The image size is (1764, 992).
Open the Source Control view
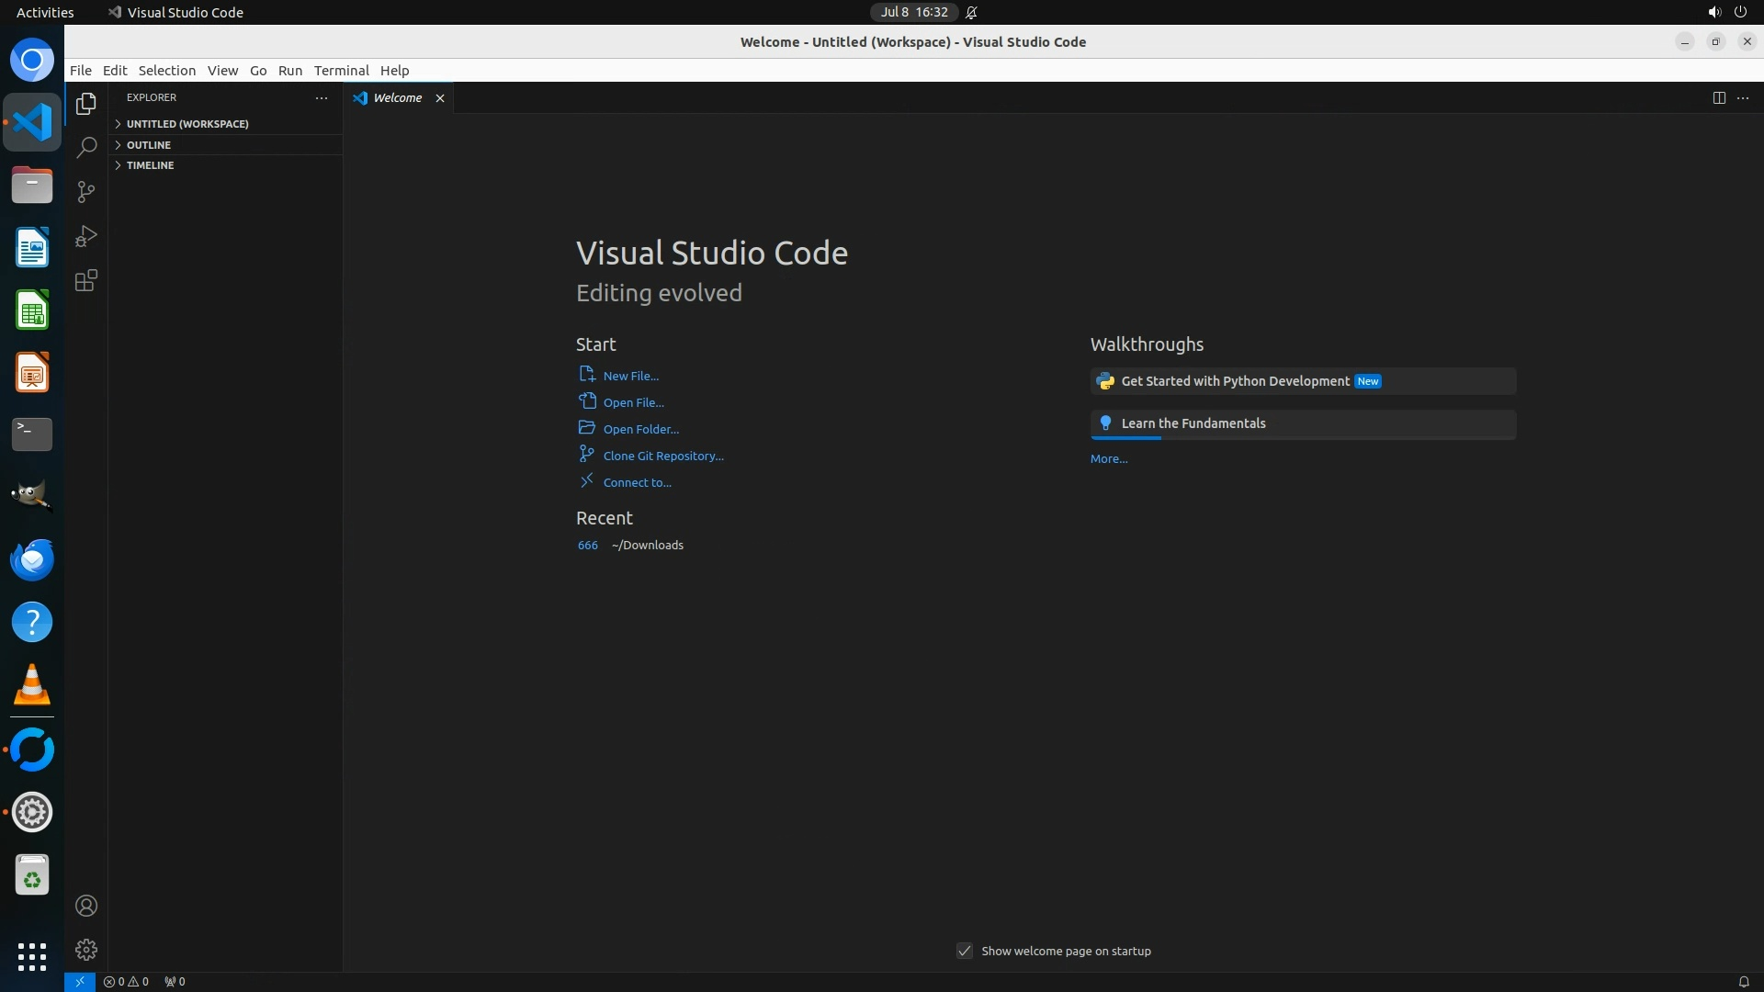click(x=86, y=191)
